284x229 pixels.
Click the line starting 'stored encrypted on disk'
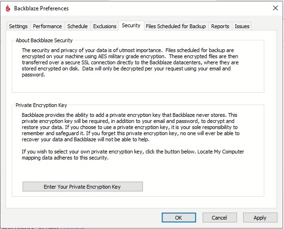point(126,69)
